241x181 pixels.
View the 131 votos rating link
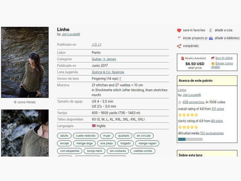[218, 109]
